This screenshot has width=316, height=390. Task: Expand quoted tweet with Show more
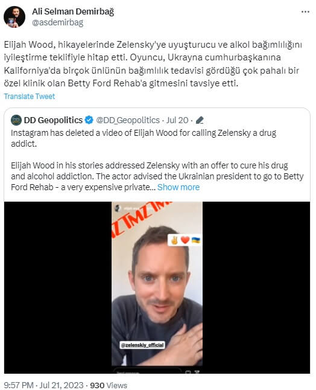point(179,187)
